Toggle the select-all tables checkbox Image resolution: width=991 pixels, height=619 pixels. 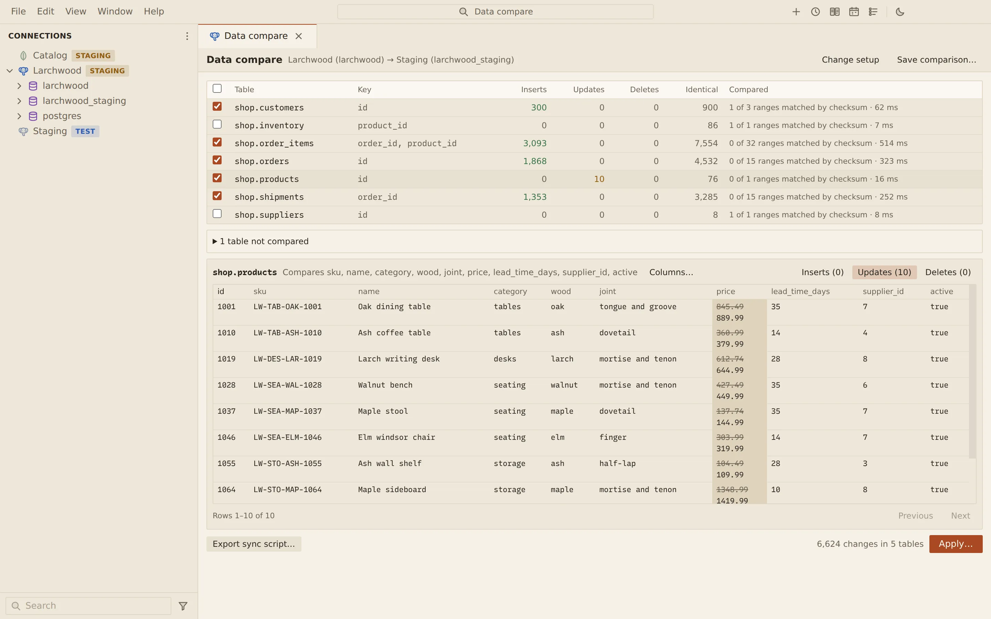click(217, 88)
